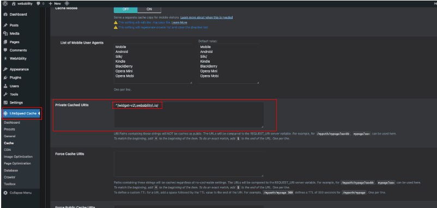Open Comments icon in sidebar
Image resolution: width=437 pixels, height=208 pixels.
point(5,51)
